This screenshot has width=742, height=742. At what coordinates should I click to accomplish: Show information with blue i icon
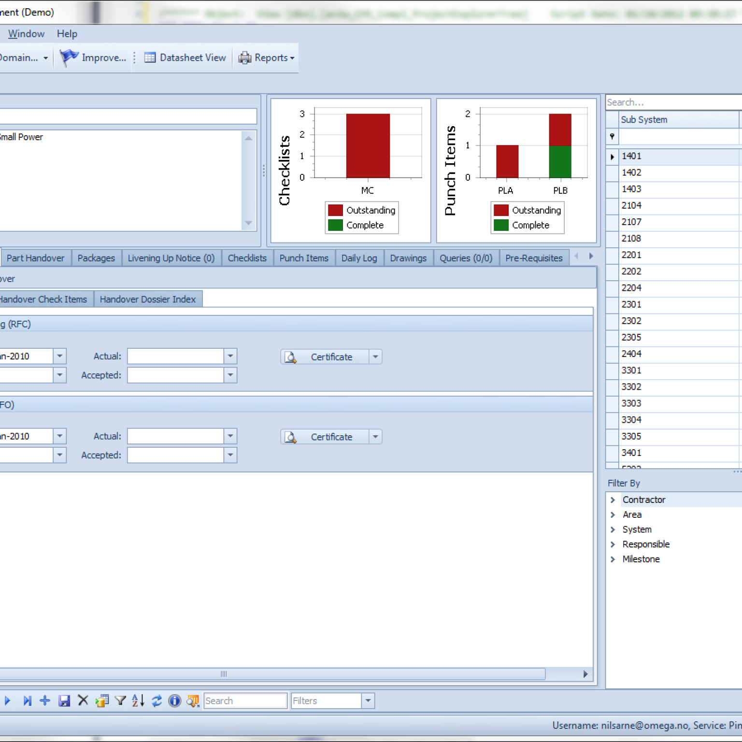pyautogui.click(x=175, y=700)
